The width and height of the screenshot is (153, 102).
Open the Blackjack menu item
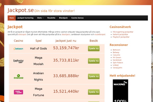click(x=63, y=18)
